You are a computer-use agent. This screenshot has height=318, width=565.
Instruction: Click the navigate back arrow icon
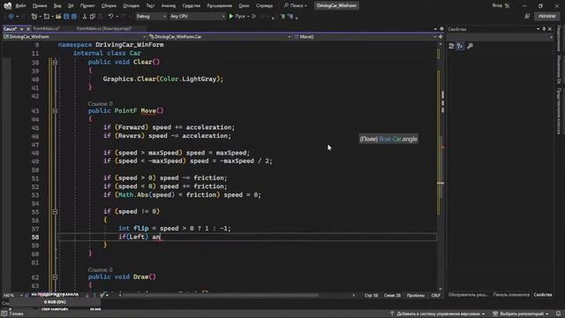(11, 16)
